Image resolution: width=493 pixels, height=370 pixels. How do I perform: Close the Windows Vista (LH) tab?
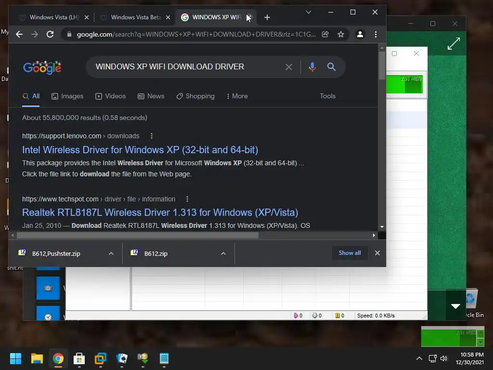(87, 17)
